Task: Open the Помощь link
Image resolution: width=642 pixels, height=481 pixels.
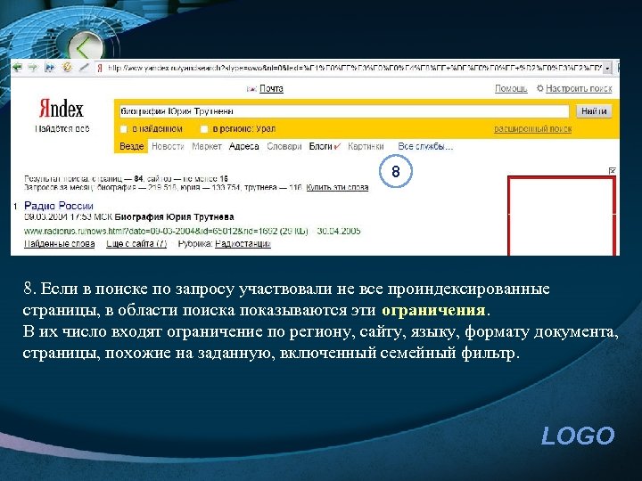Action: [511, 88]
